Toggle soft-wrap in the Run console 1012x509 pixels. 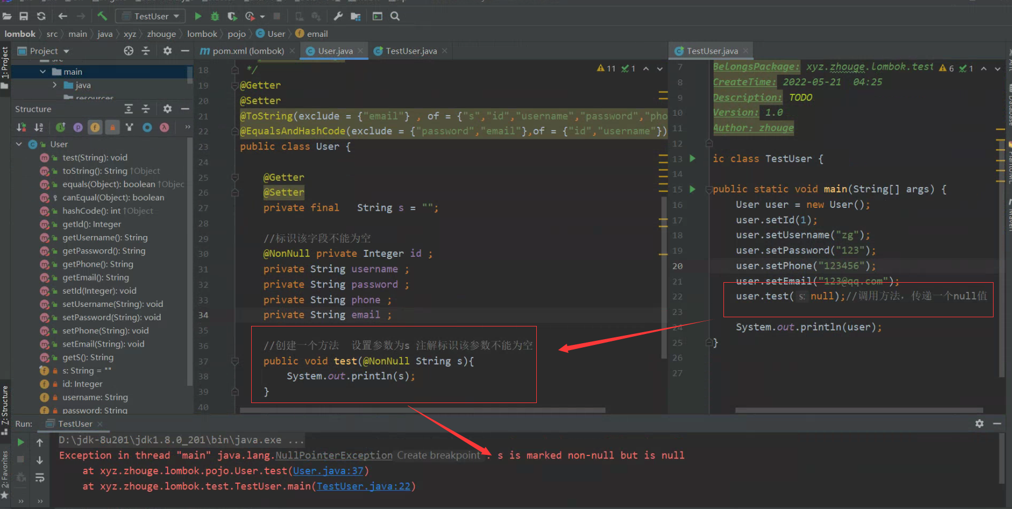click(40, 478)
